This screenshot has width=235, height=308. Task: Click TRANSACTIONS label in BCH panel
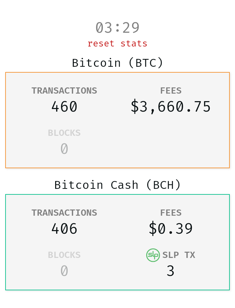point(64,213)
